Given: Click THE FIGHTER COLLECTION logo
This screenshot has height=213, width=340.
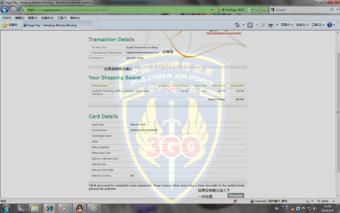Looking at the screenshot, I should coord(224,33).
